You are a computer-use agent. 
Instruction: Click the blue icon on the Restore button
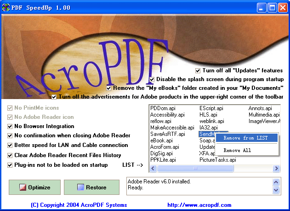(x=80, y=187)
